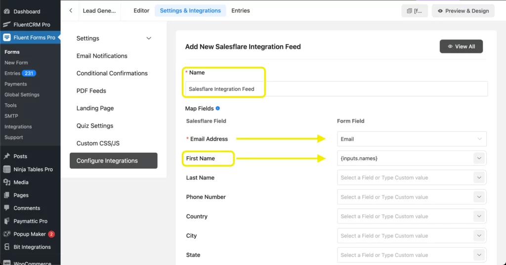Click the Preview & Design button
The width and height of the screenshot is (506, 265).
pos(463,11)
